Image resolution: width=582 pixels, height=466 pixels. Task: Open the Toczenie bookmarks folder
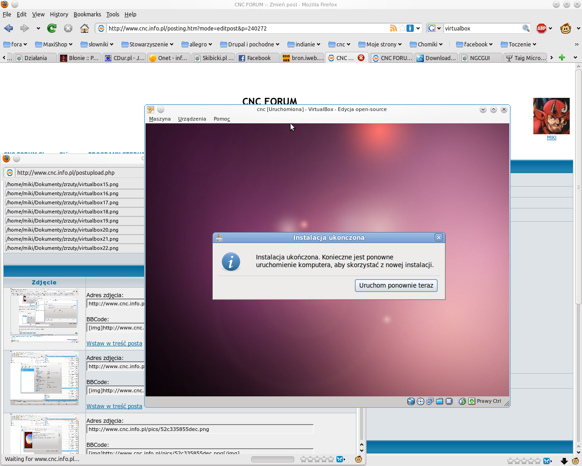519,44
